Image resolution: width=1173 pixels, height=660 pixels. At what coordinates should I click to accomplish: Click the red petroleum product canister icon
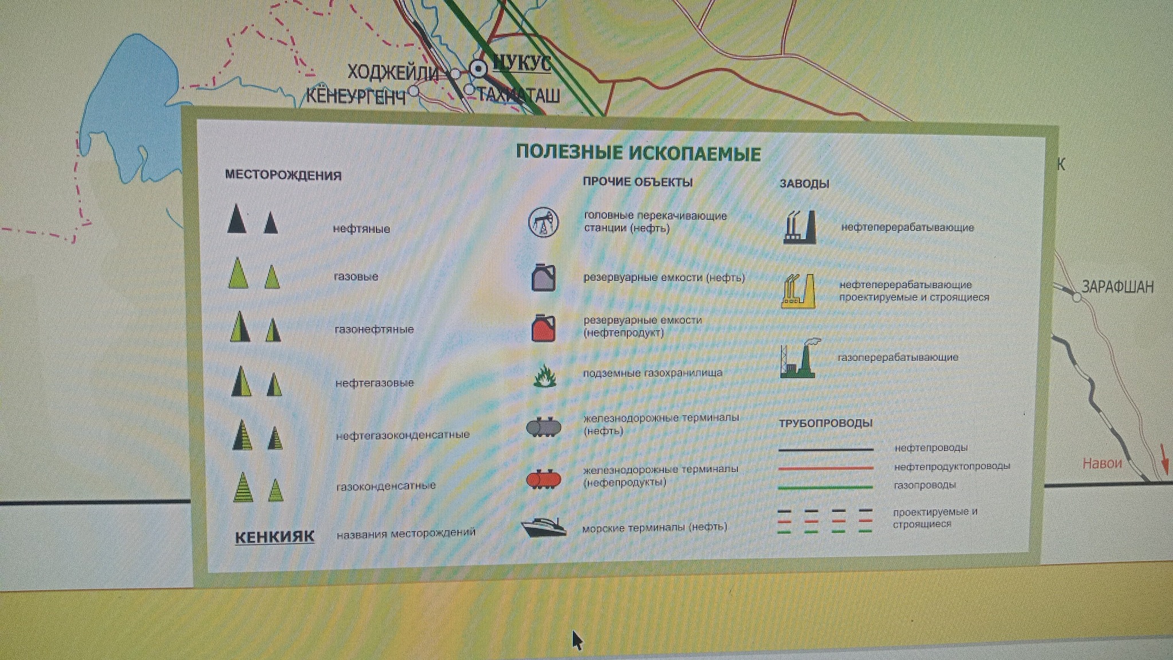[x=543, y=328]
